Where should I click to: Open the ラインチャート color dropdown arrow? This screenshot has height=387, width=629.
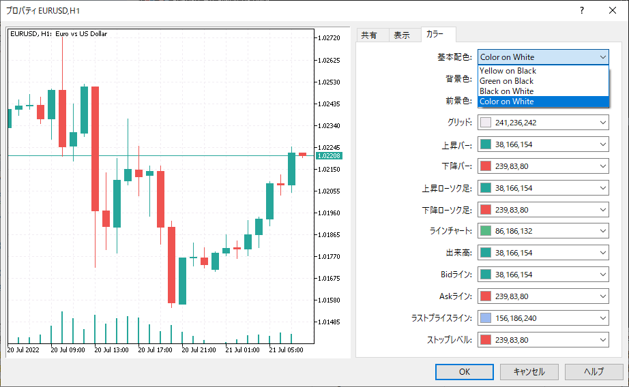click(602, 231)
